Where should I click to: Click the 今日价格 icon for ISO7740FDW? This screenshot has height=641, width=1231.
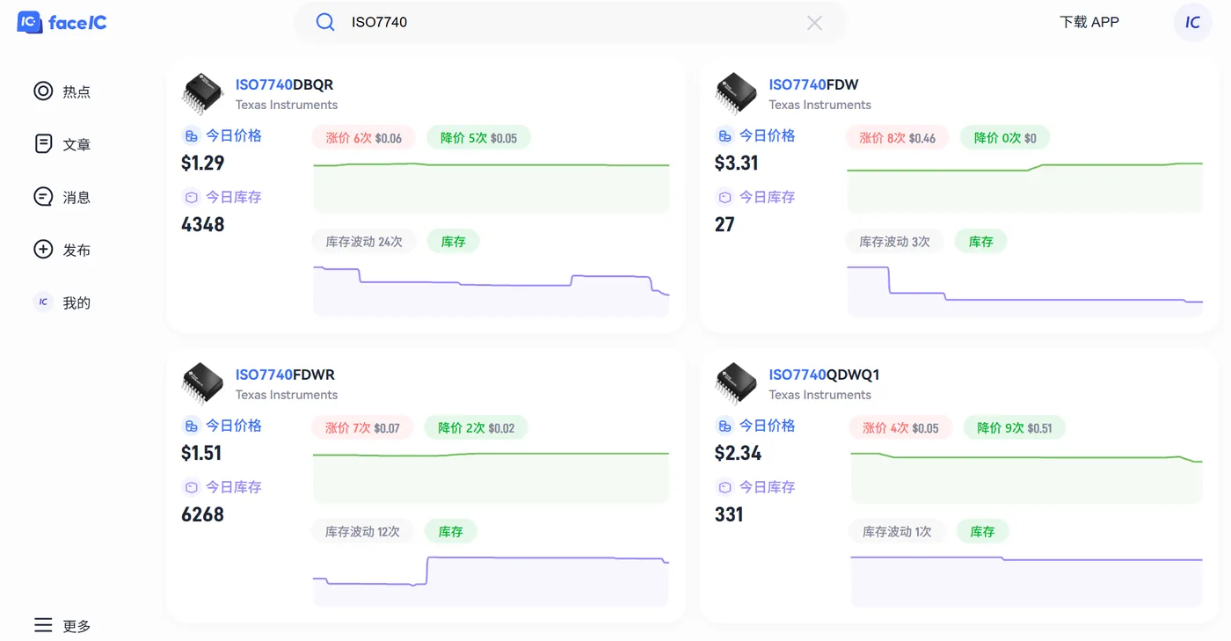pos(725,135)
